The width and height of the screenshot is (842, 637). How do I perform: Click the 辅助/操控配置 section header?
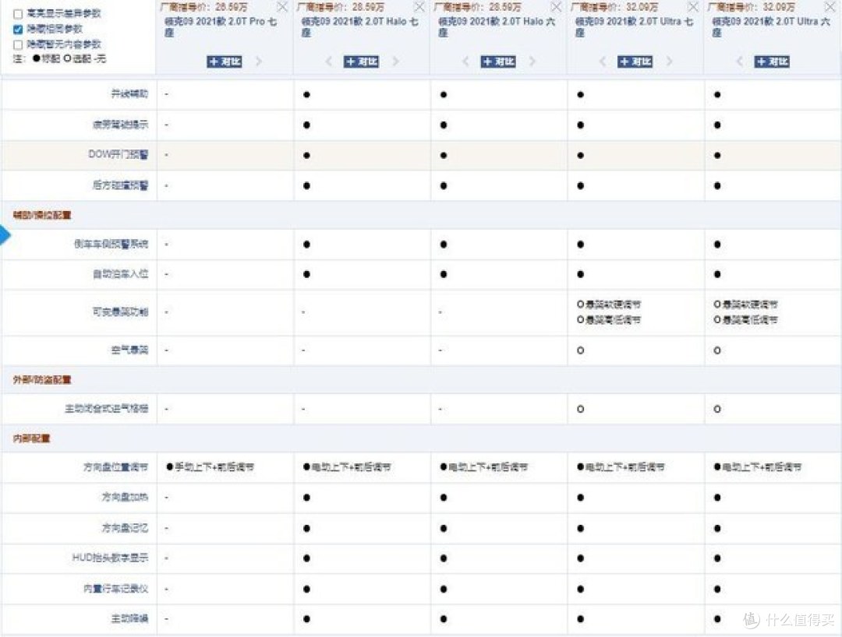42,215
